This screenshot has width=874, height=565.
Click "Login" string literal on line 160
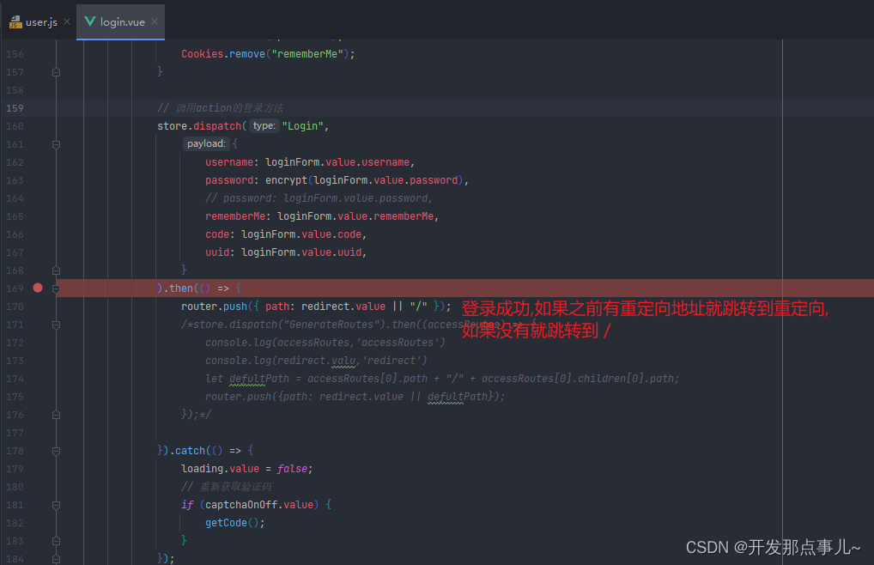[303, 126]
